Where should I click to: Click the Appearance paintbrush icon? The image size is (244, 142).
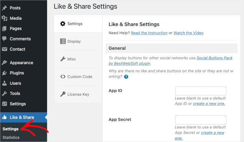pos(5,62)
